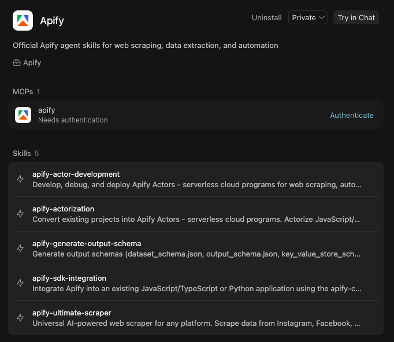Click the Authenticate link
This screenshot has height=342, width=394.
pos(351,115)
